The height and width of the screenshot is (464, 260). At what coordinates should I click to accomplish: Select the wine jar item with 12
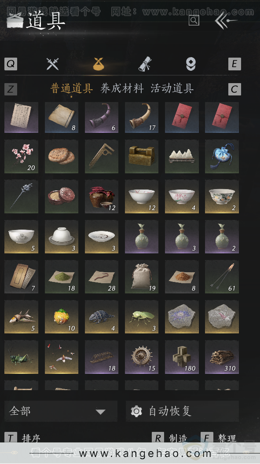(102, 197)
